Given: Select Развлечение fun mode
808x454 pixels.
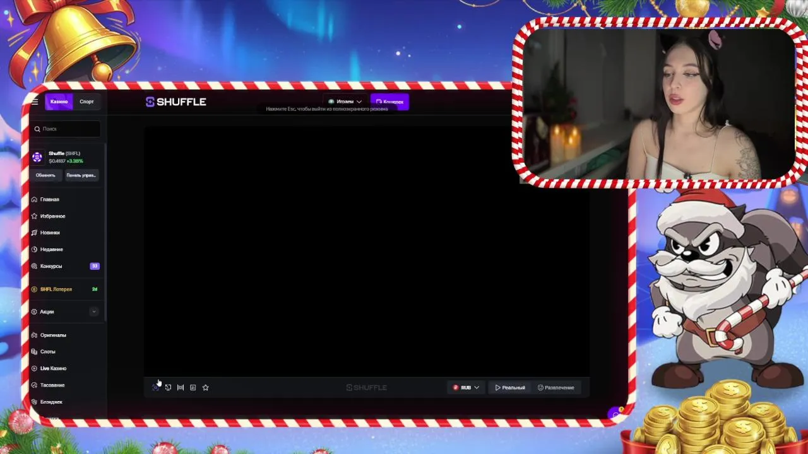Looking at the screenshot, I should click(556, 387).
